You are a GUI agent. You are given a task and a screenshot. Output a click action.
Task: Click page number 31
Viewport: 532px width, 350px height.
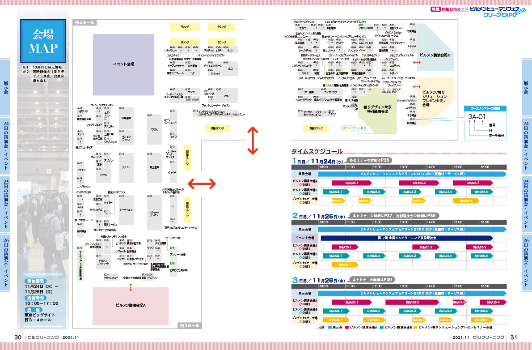pyautogui.click(x=514, y=337)
